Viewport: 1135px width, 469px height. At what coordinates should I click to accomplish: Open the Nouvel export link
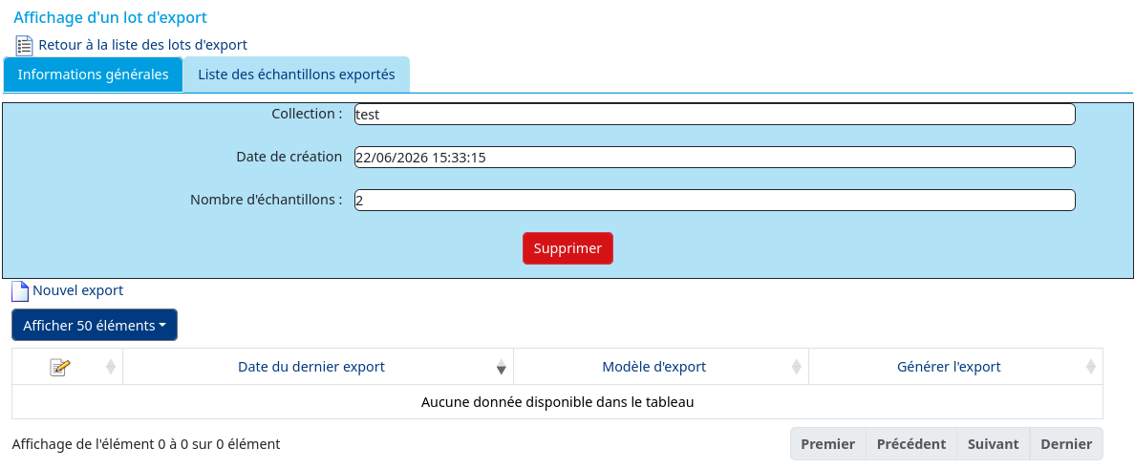[x=78, y=290]
